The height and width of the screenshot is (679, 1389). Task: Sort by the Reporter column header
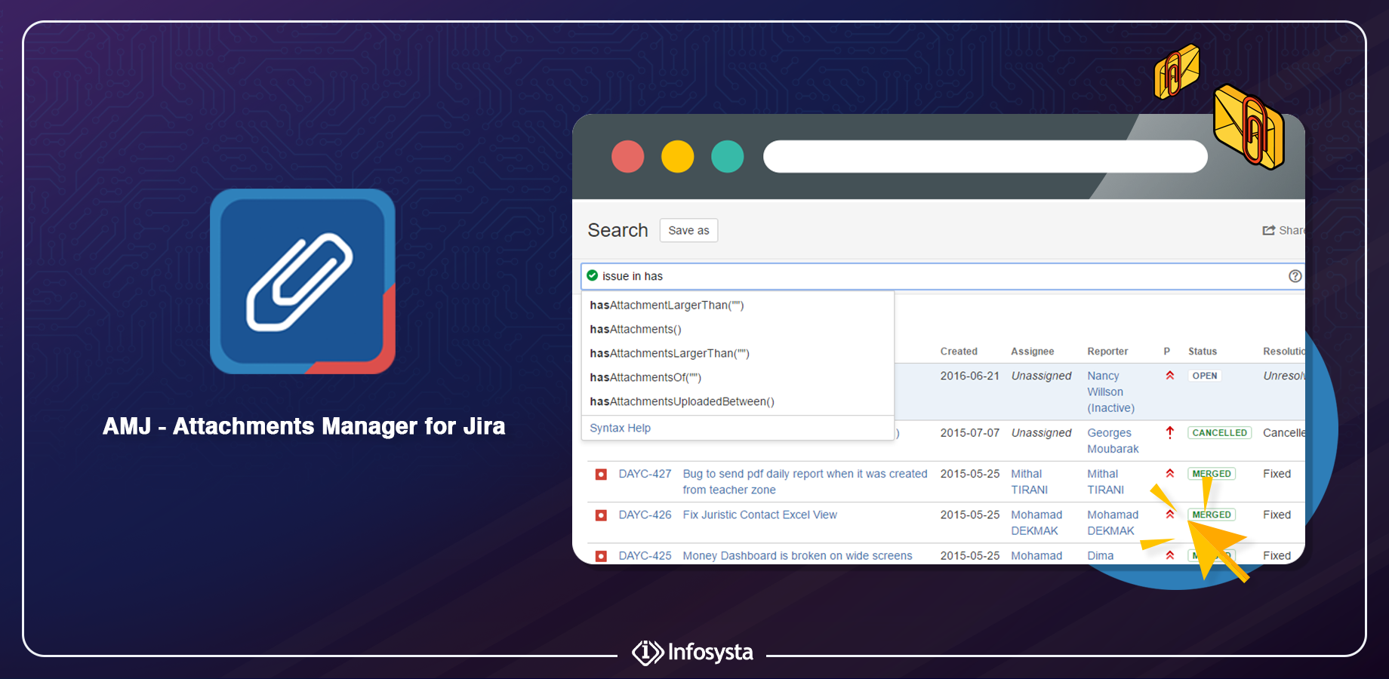pos(1107,352)
